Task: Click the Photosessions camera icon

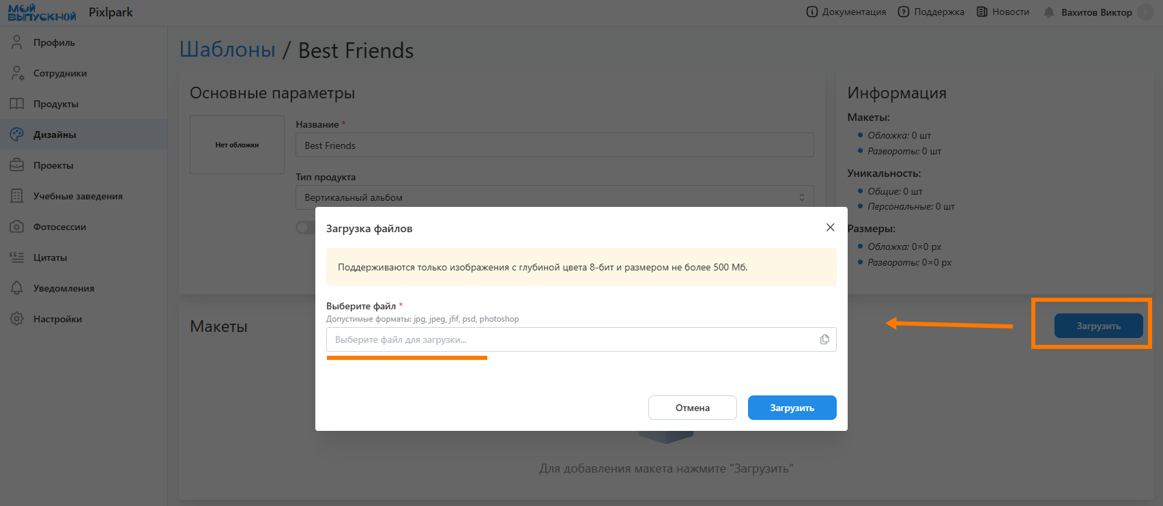Action: coord(17,227)
